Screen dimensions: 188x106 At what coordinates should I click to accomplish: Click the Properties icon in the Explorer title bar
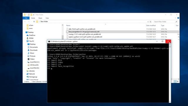coord(28,15)
